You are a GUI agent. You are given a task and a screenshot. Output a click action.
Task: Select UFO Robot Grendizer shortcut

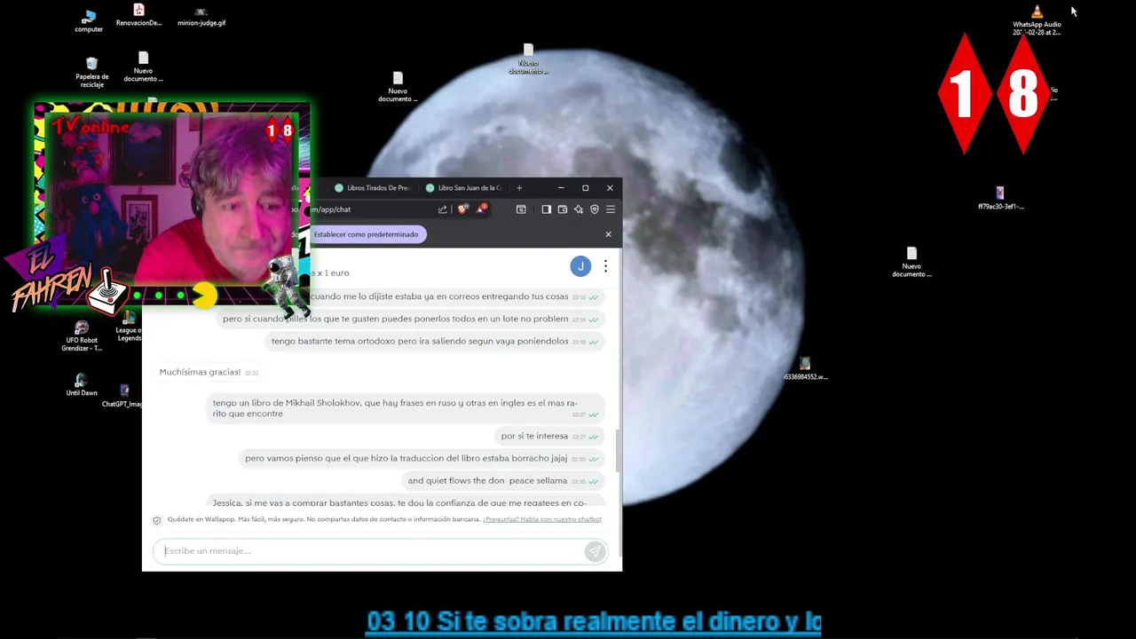tap(82, 336)
